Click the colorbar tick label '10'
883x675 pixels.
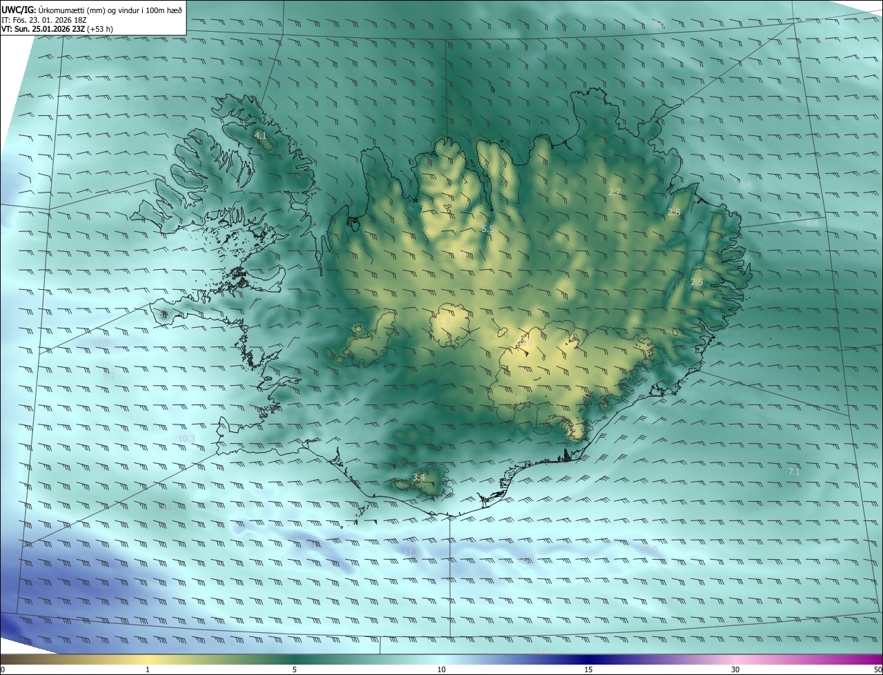[x=441, y=670]
